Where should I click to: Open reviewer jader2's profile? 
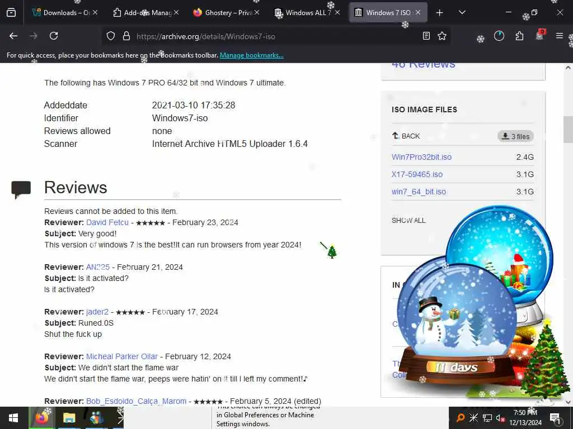97,312
